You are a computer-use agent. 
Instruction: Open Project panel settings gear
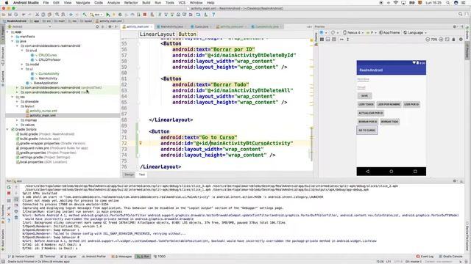[x=110, y=26]
